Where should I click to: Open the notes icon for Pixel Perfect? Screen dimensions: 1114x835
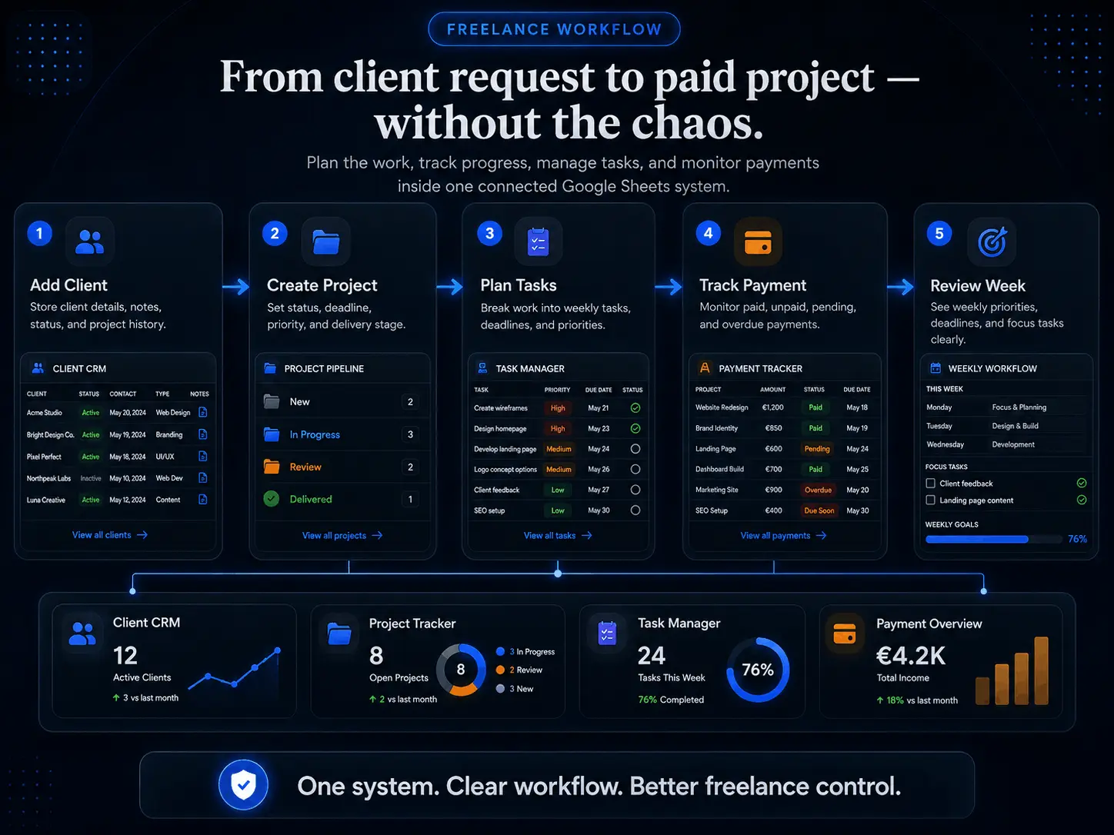point(203,456)
